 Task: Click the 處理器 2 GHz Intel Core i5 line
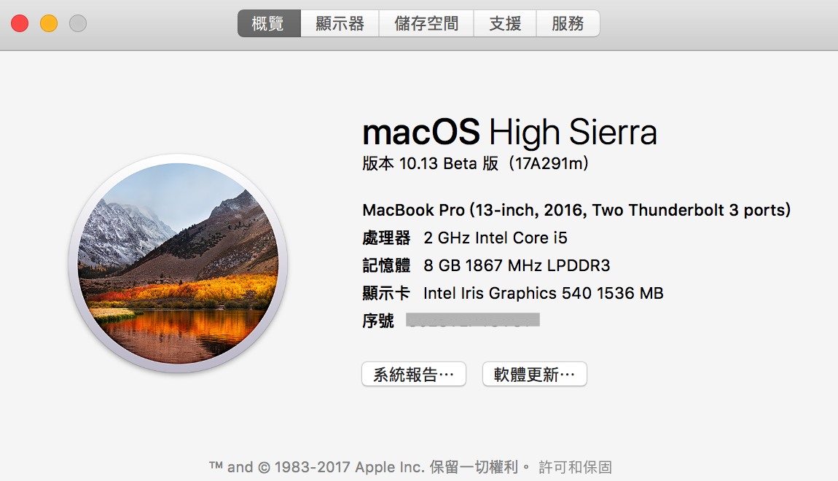(464, 238)
